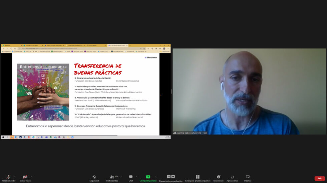Select Juanma Cabrera Moreno's video tile
The width and height of the screenshot is (327, 183).
[249, 91]
